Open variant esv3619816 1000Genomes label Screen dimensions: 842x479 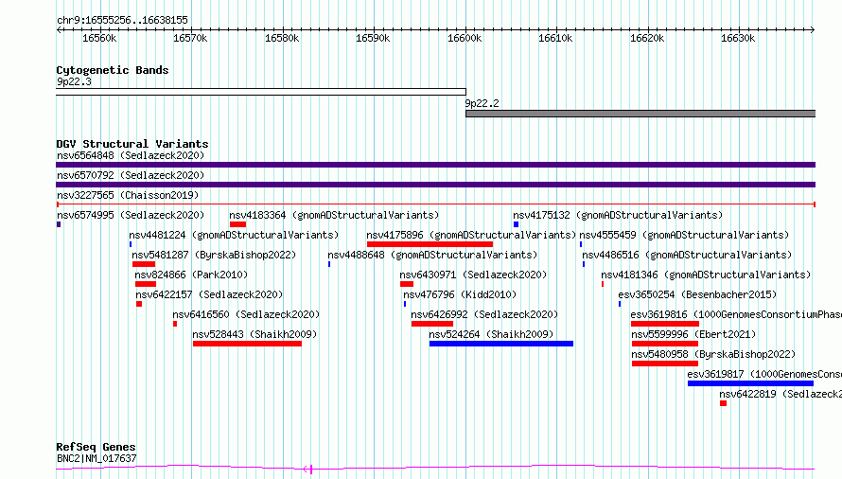point(736,314)
